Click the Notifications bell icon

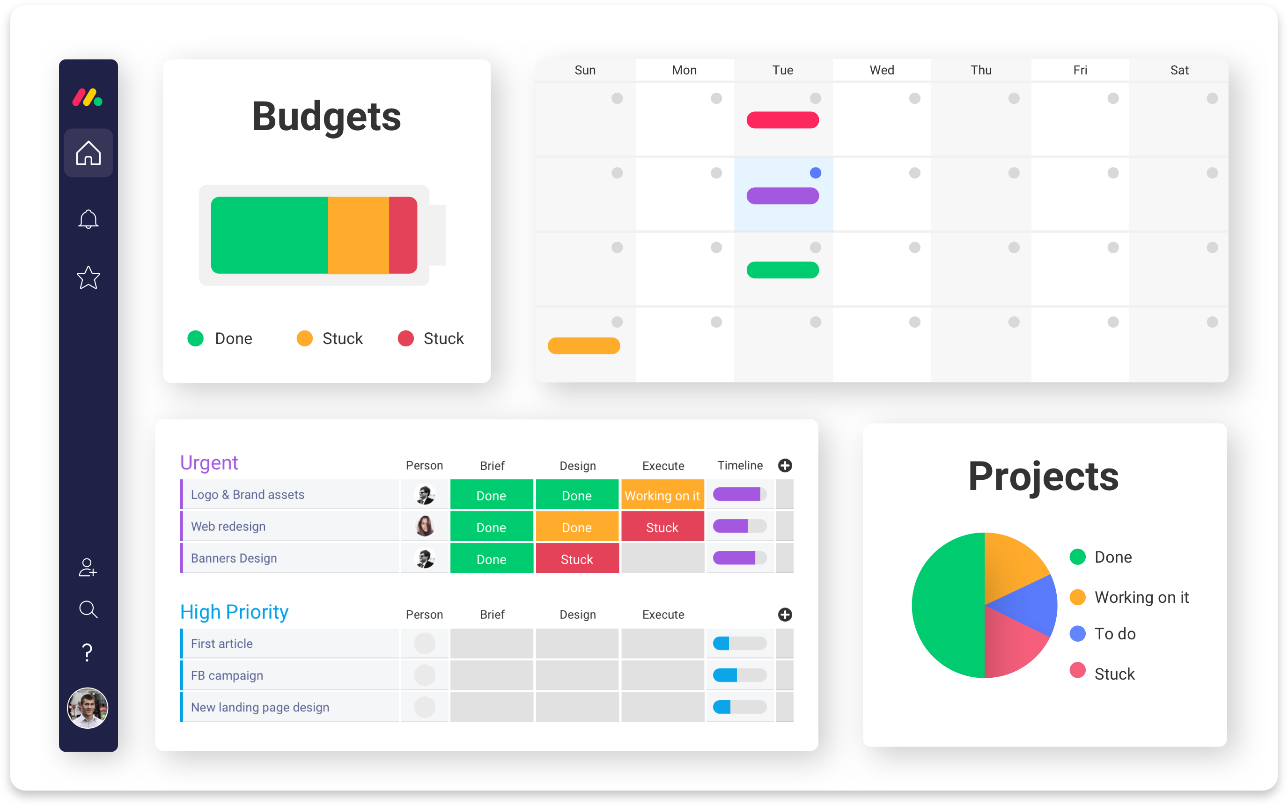pyautogui.click(x=88, y=218)
